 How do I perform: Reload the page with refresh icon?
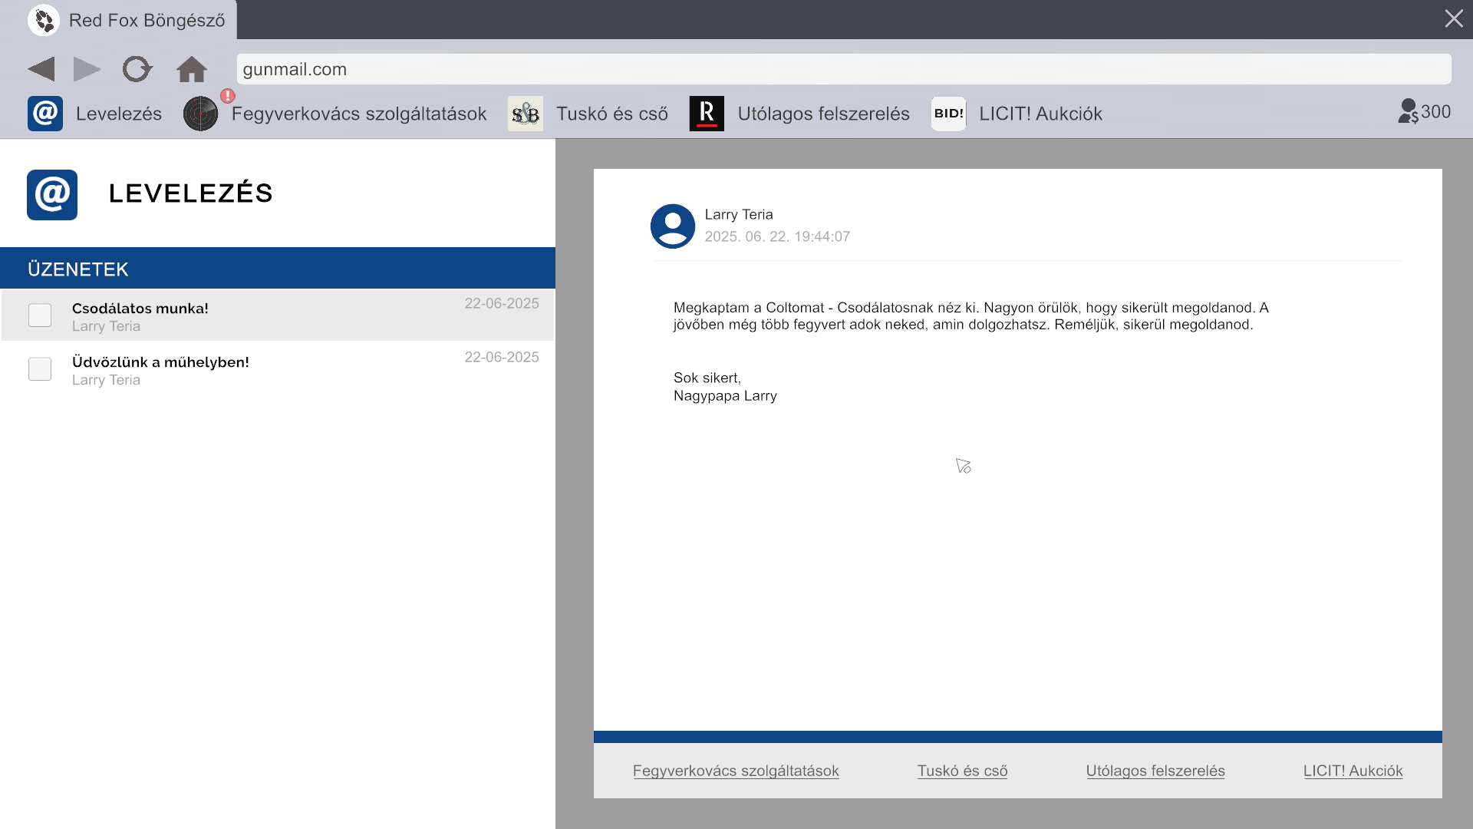[x=137, y=69]
